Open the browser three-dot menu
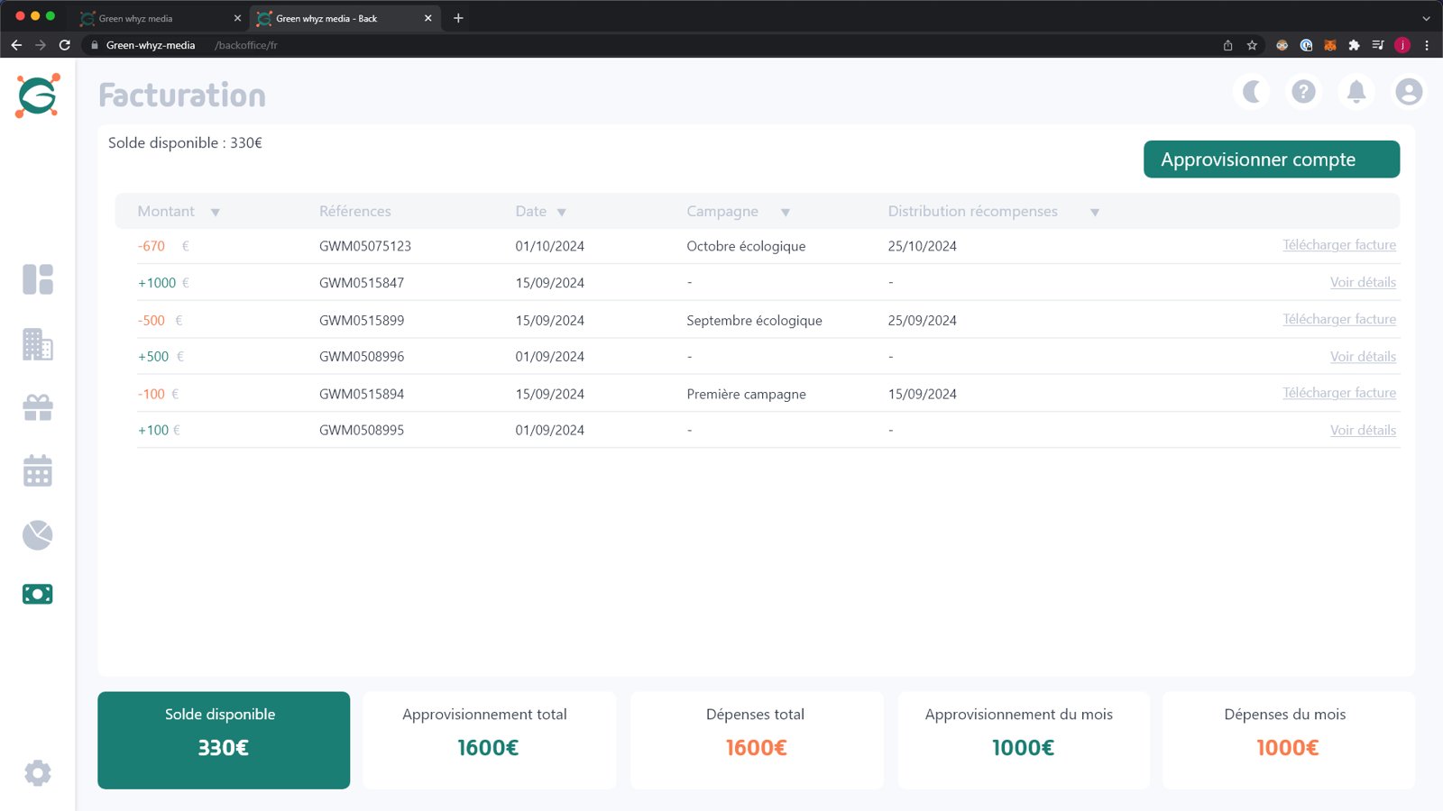 1427,45
